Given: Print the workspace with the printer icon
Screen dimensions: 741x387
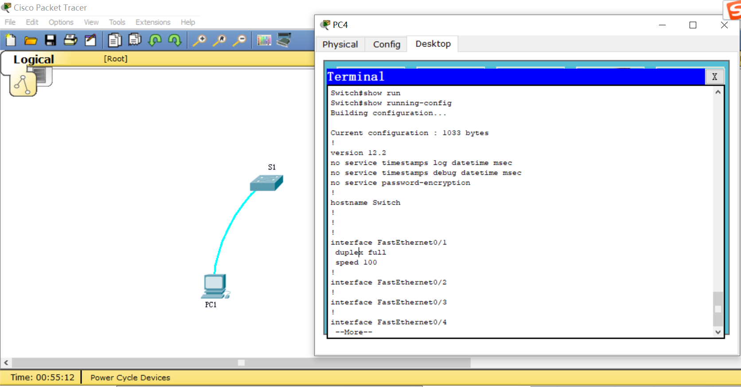Looking at the screenshot, I should point(70,40).
